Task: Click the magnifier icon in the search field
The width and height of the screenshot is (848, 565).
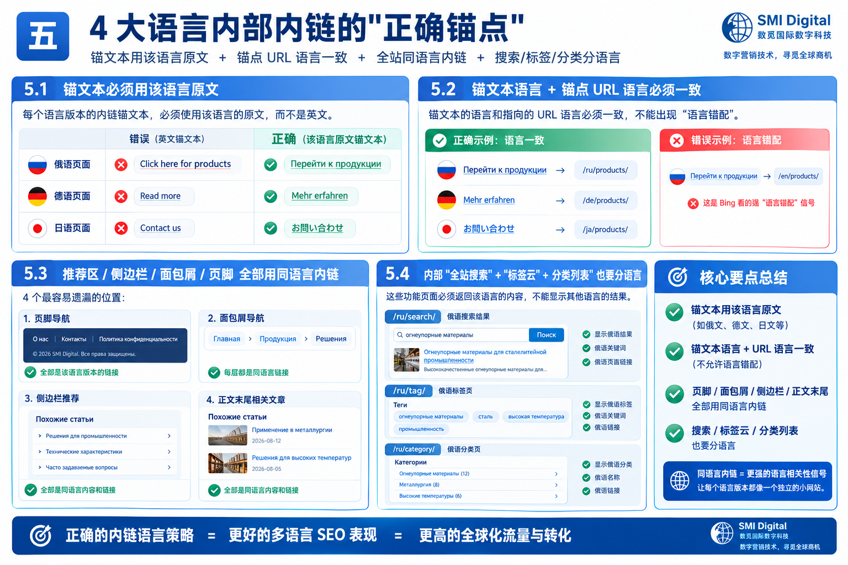Action: point(399,335)
